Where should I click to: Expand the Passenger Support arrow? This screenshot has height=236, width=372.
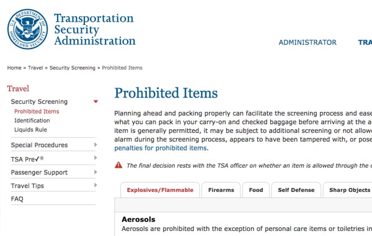click(x=95, y=172)
